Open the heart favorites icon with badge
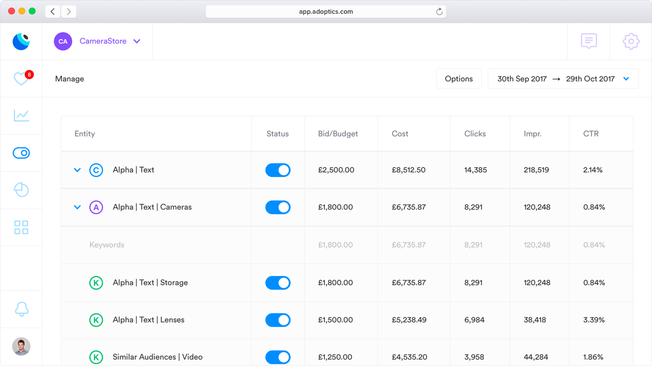The height and width of the screenshot is (366, 652). [21, 78]
